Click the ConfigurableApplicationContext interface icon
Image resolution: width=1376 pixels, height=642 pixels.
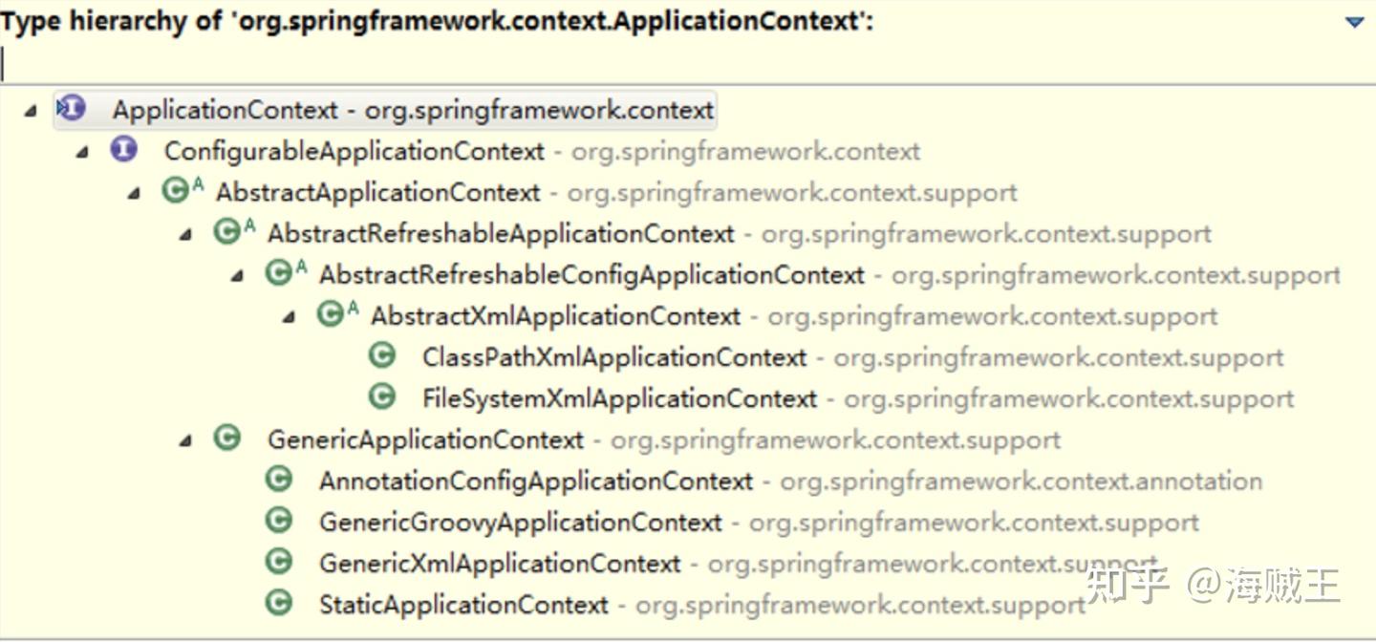pos(124,150)
